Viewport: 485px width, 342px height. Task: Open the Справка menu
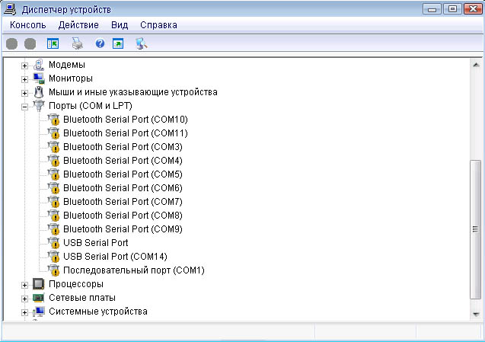pos(158,25)
